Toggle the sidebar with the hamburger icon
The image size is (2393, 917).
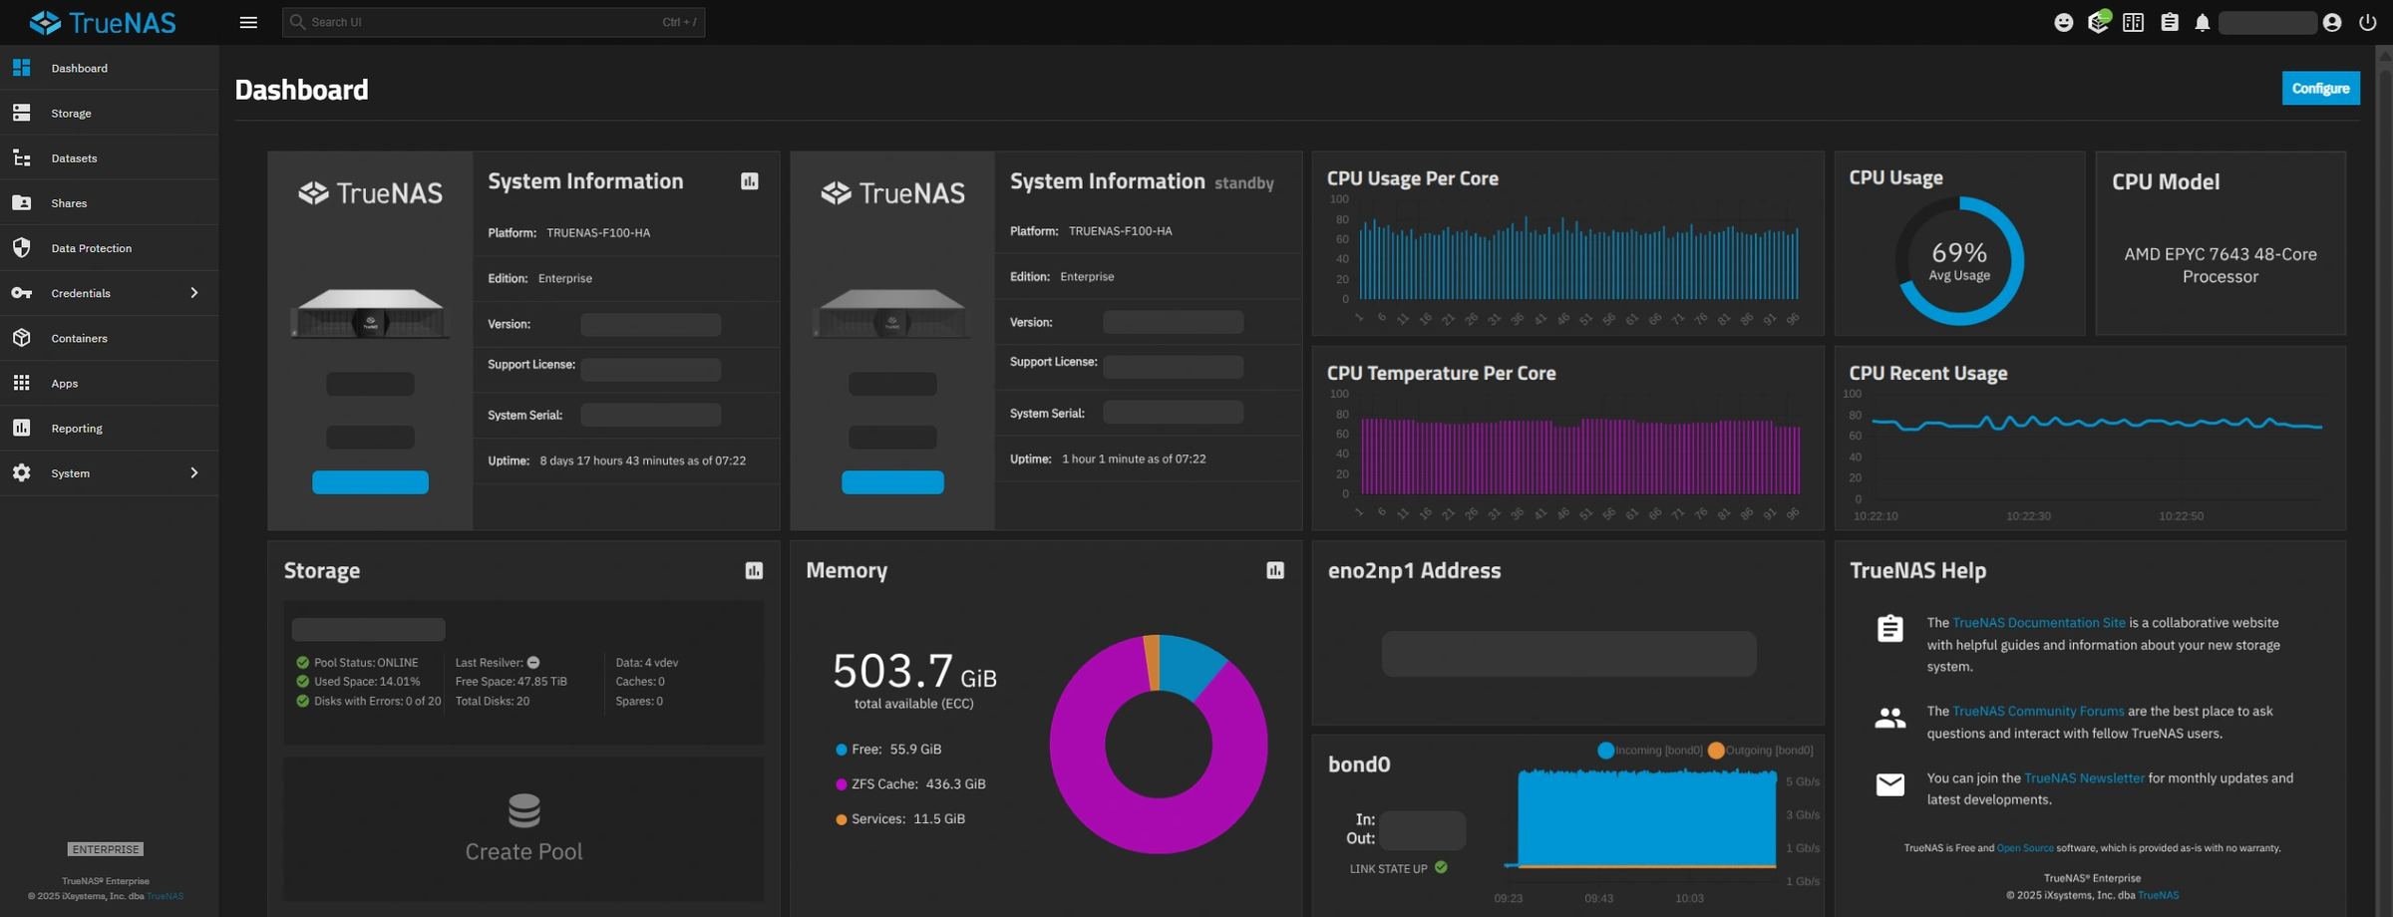click(x=248, y=21)
